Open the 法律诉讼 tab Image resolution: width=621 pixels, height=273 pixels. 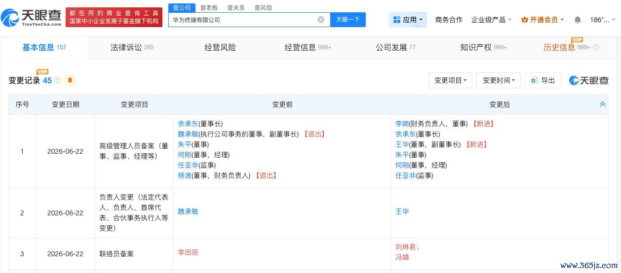pyautogui.click(x=132, y=48)
